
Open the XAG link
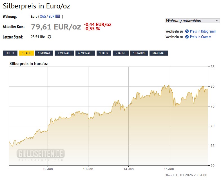[x=43, y=16]
